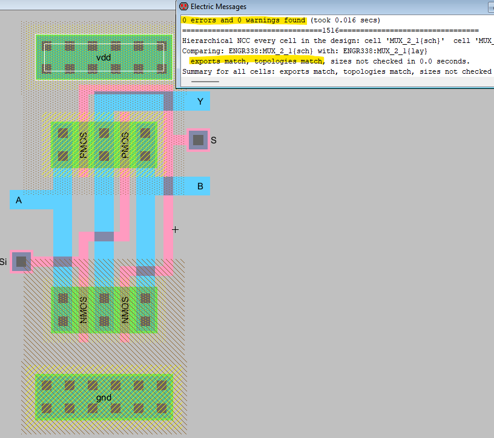Click the messages window horizontal scrollbar

pos(205,80)
